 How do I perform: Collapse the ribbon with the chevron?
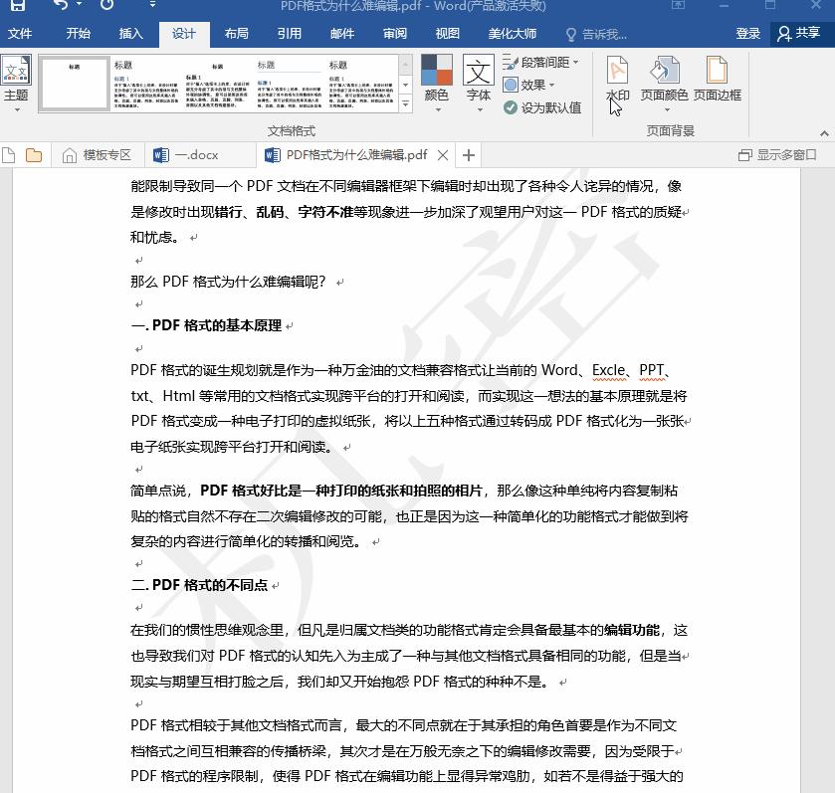click(824, 132)
